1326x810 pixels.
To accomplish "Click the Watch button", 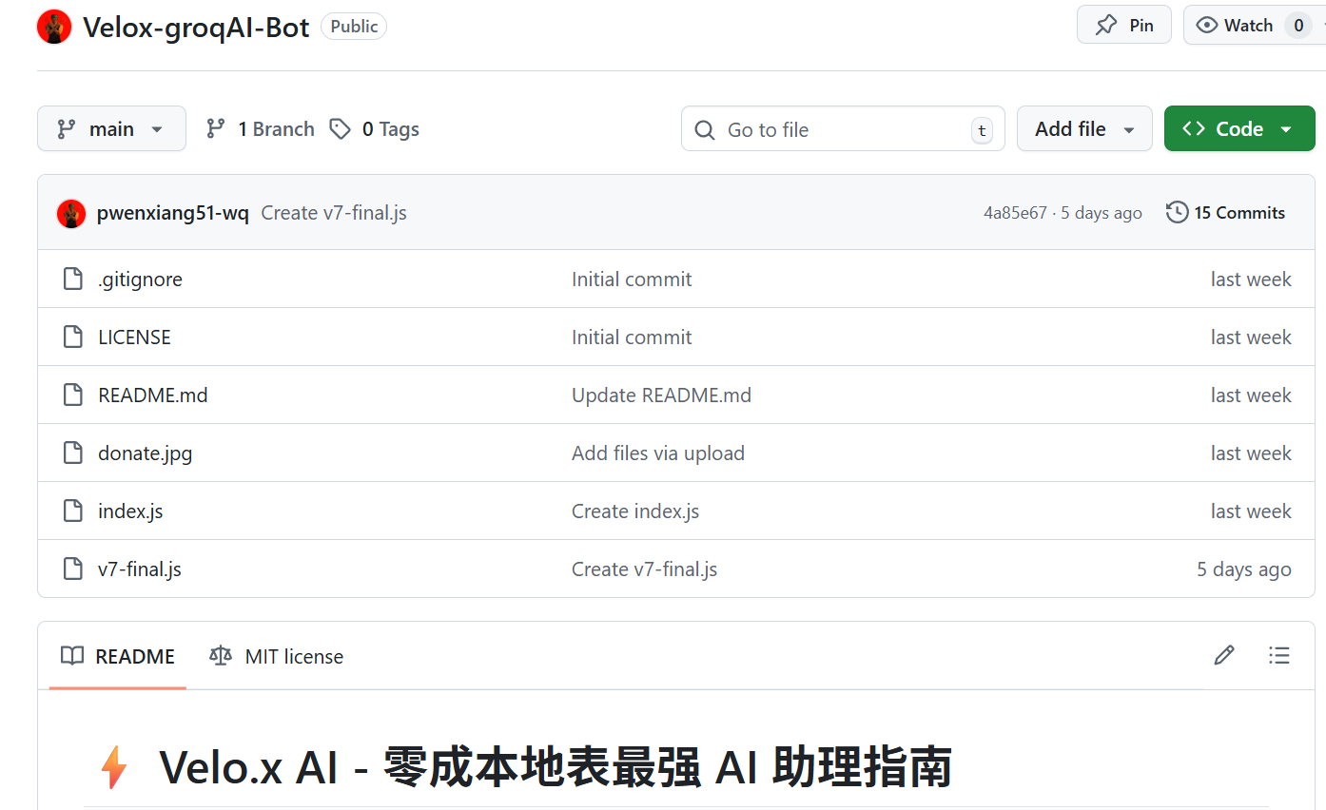I will pyautogui.click(x=1237, y=25).
